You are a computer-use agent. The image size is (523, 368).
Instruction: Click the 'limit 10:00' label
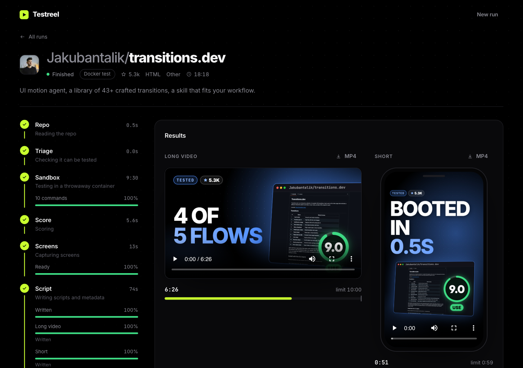(x=348, y=290)
